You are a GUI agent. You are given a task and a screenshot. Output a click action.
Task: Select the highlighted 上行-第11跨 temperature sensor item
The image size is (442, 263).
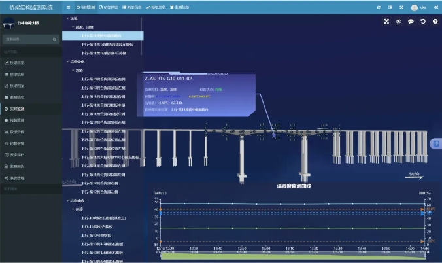point(101,35)
